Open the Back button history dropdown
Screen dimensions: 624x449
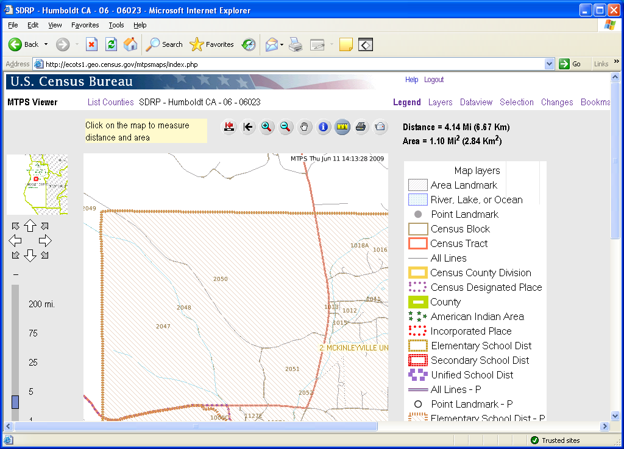46,44
